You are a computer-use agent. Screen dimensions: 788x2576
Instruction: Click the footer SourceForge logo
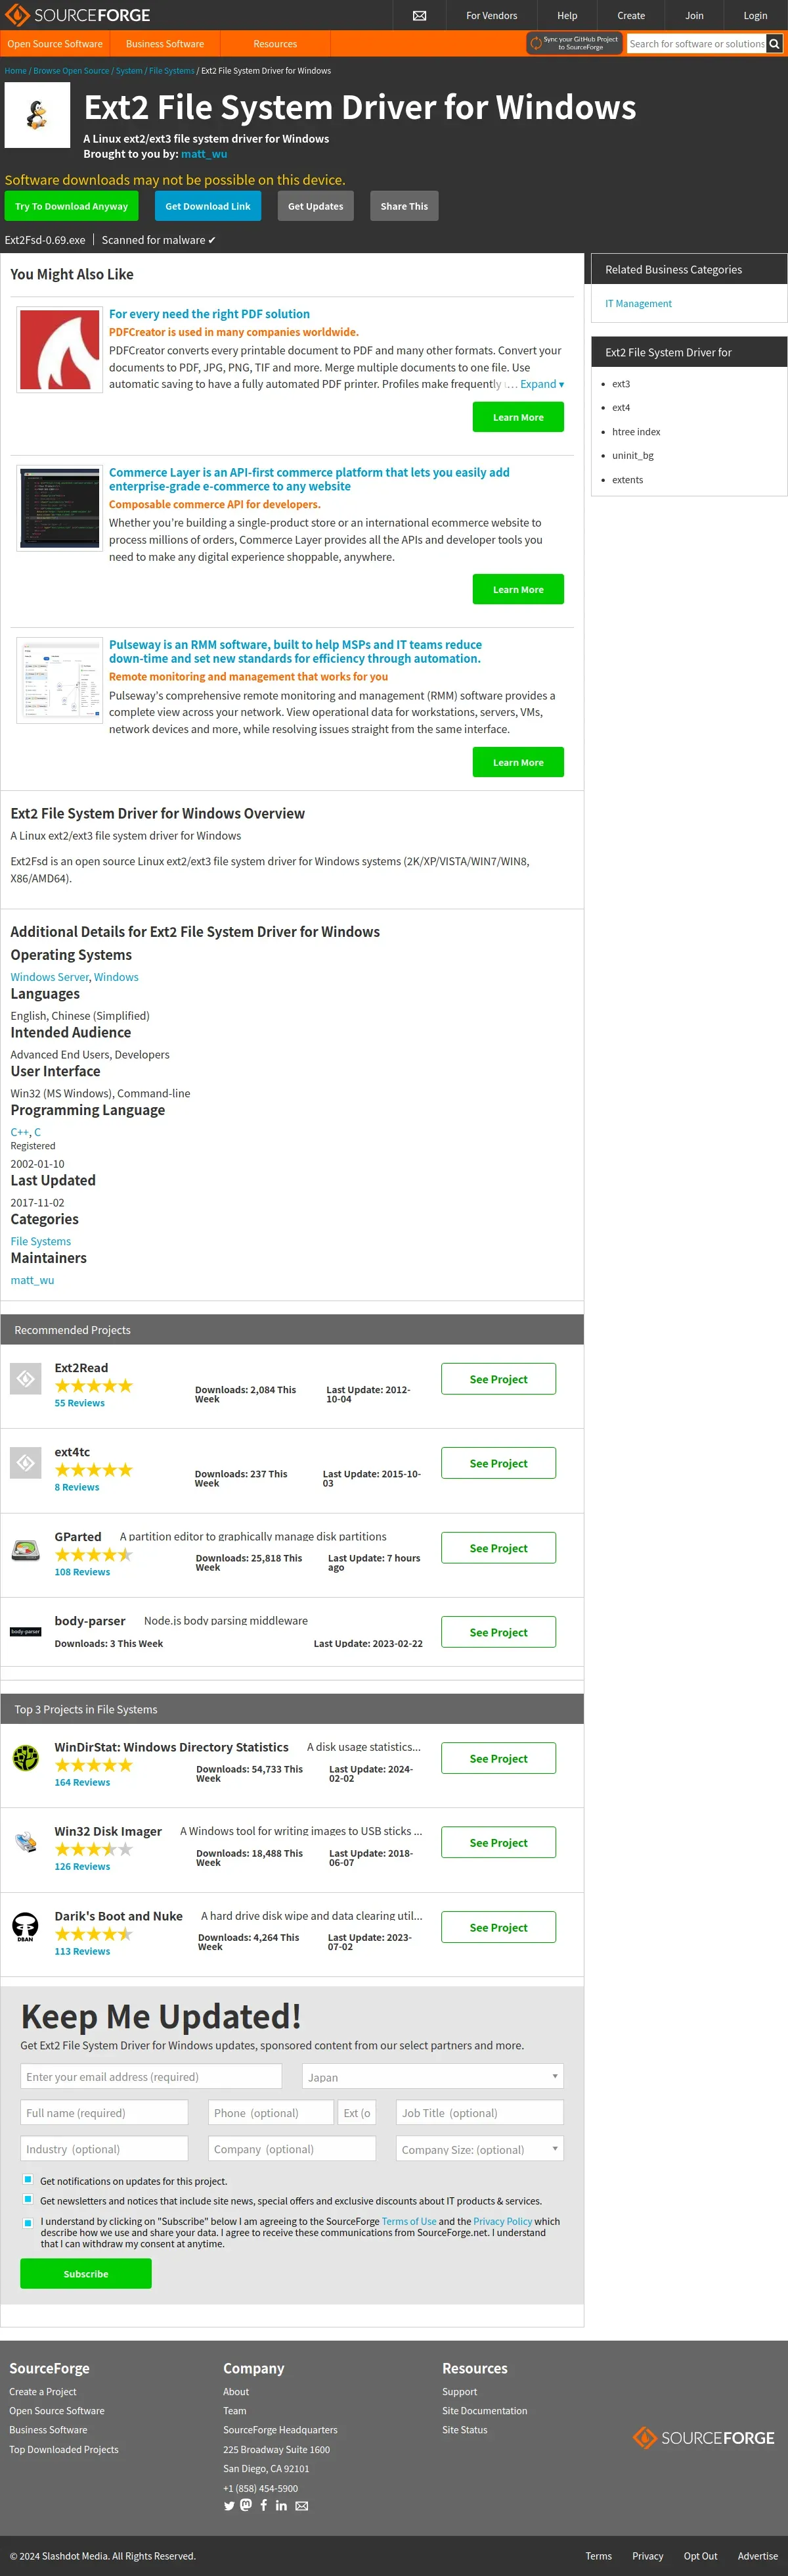pos(703,2437)
